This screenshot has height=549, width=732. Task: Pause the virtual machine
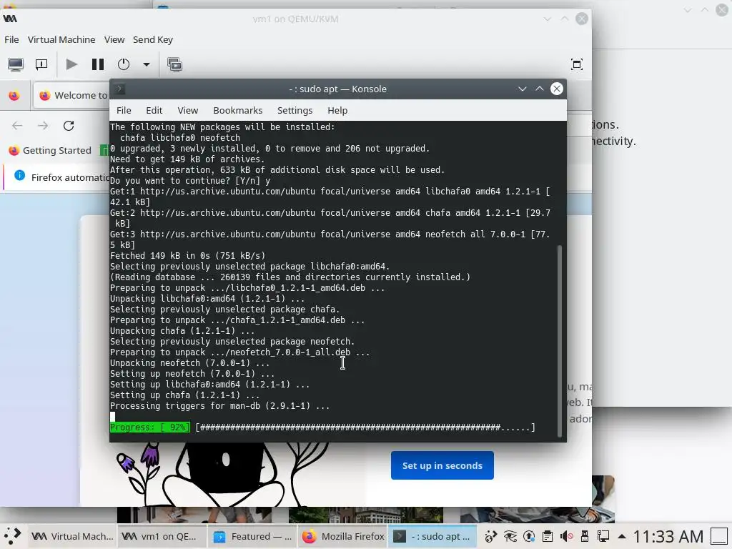(x=98, y=64)
